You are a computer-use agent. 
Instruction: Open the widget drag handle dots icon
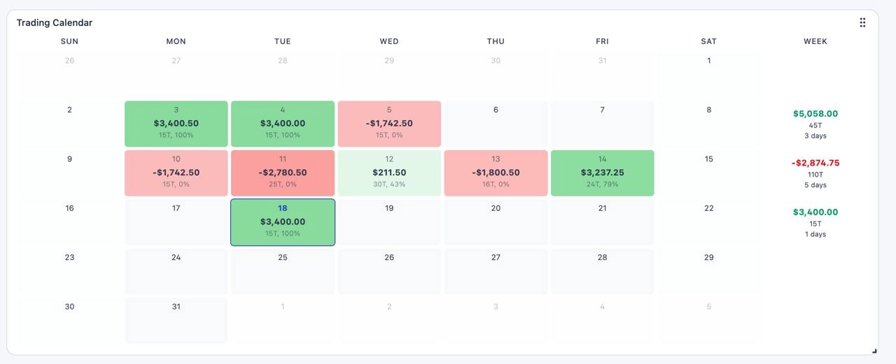coord(862,22)
